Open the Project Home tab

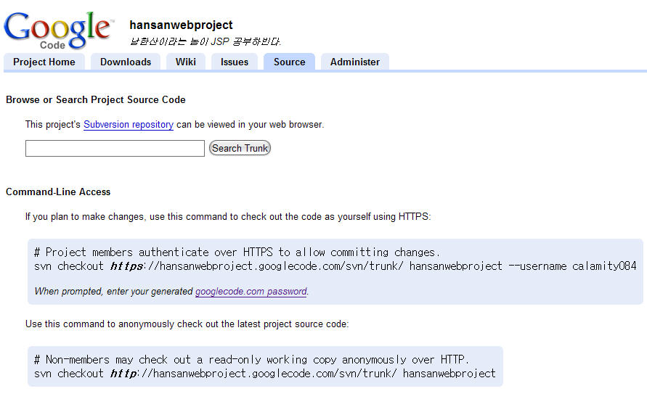point(44,62)
